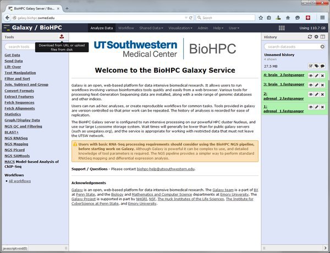330x253 pixels.
Task: Open the User dropdown menu
Action: coord(234,28)
